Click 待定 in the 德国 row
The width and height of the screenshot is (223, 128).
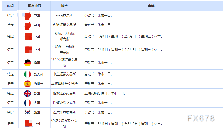point(10,63)
